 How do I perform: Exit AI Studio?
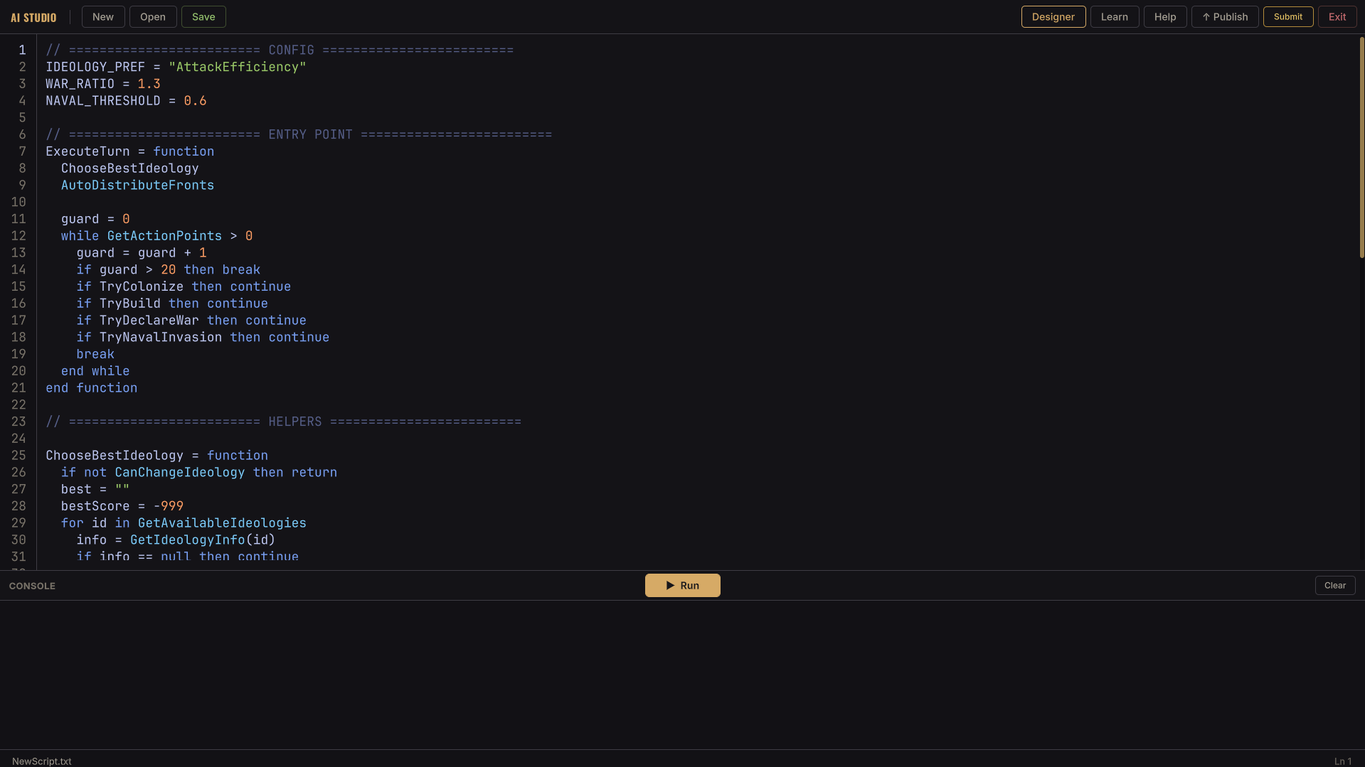pos(1337,17)
